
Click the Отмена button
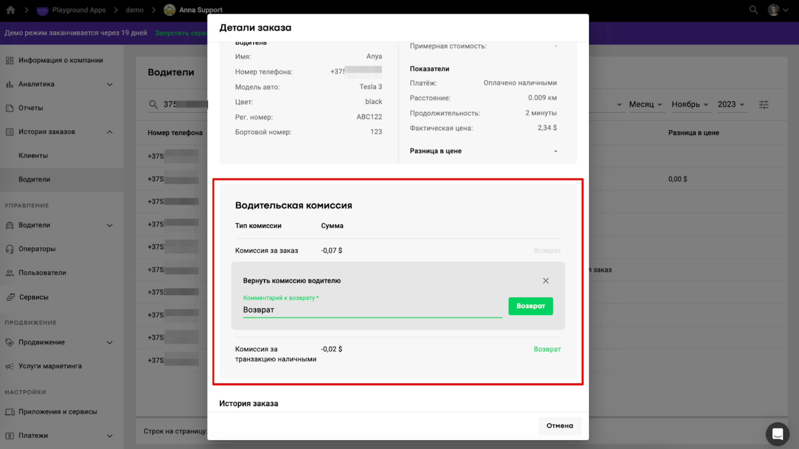click(559, 425)
